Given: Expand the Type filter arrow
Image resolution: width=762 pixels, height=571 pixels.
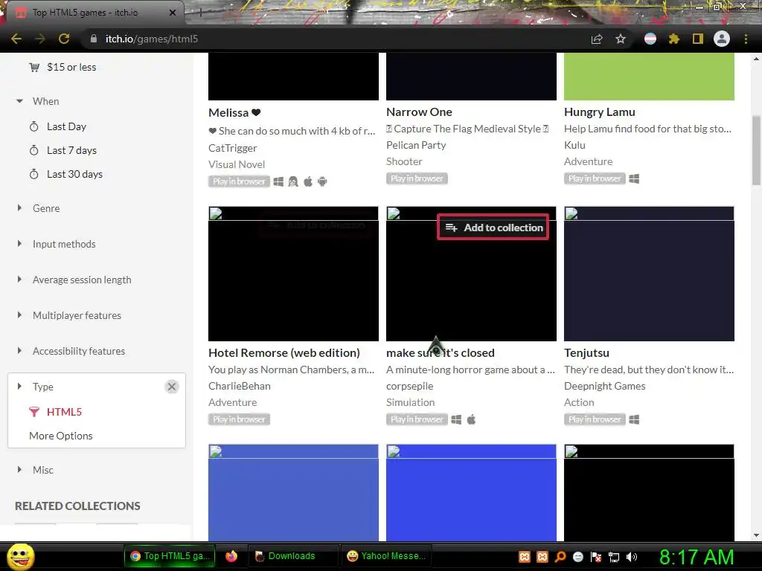Looking at the screenshot, I should pyautogui.click(x=19, y=387).
